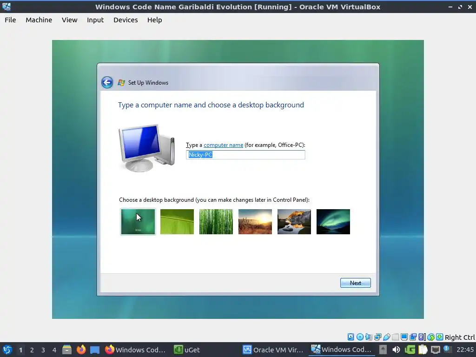
Task: Click the blue back arrow in Set Up Windows
Action: pyautogui.click(x=107, y=82)
